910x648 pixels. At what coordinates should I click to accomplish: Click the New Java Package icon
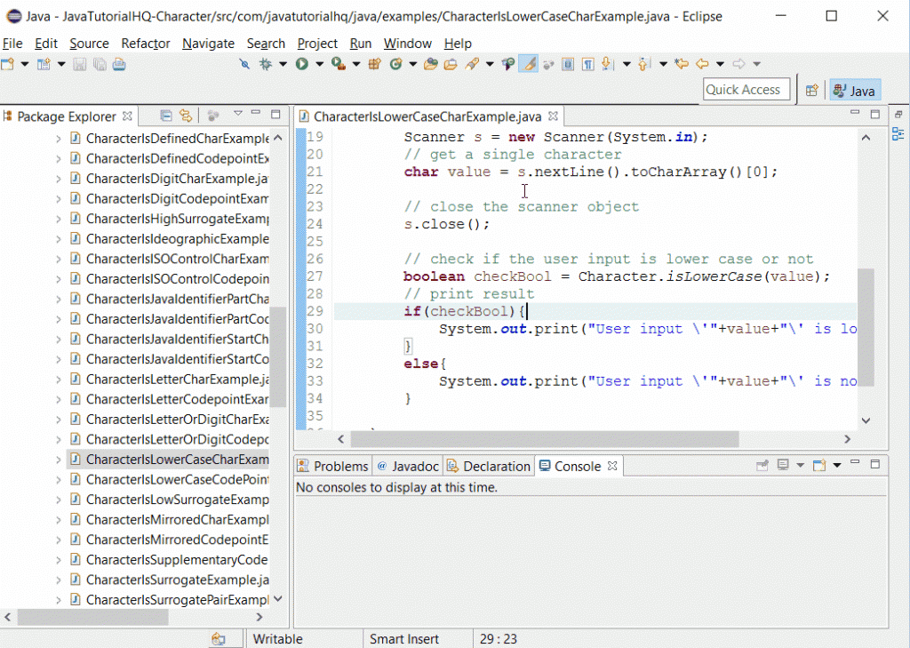[374, 64]
